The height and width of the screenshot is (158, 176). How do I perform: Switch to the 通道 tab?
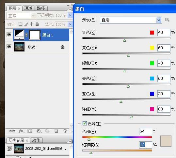pyautogui.click(x=28, y=8)
